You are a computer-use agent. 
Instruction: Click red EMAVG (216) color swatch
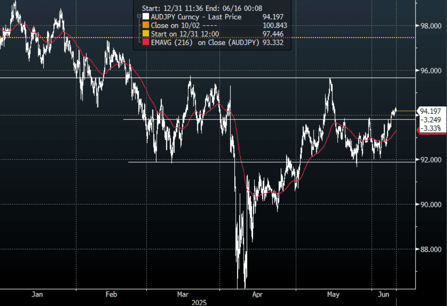(x=146, y=43)
